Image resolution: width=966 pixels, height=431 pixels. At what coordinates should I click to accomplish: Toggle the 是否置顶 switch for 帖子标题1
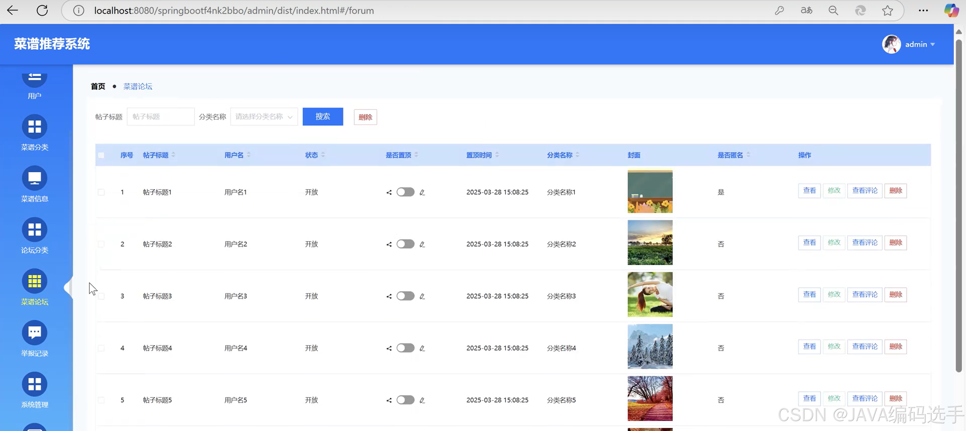pyautogui.click(x=405, y=192)
